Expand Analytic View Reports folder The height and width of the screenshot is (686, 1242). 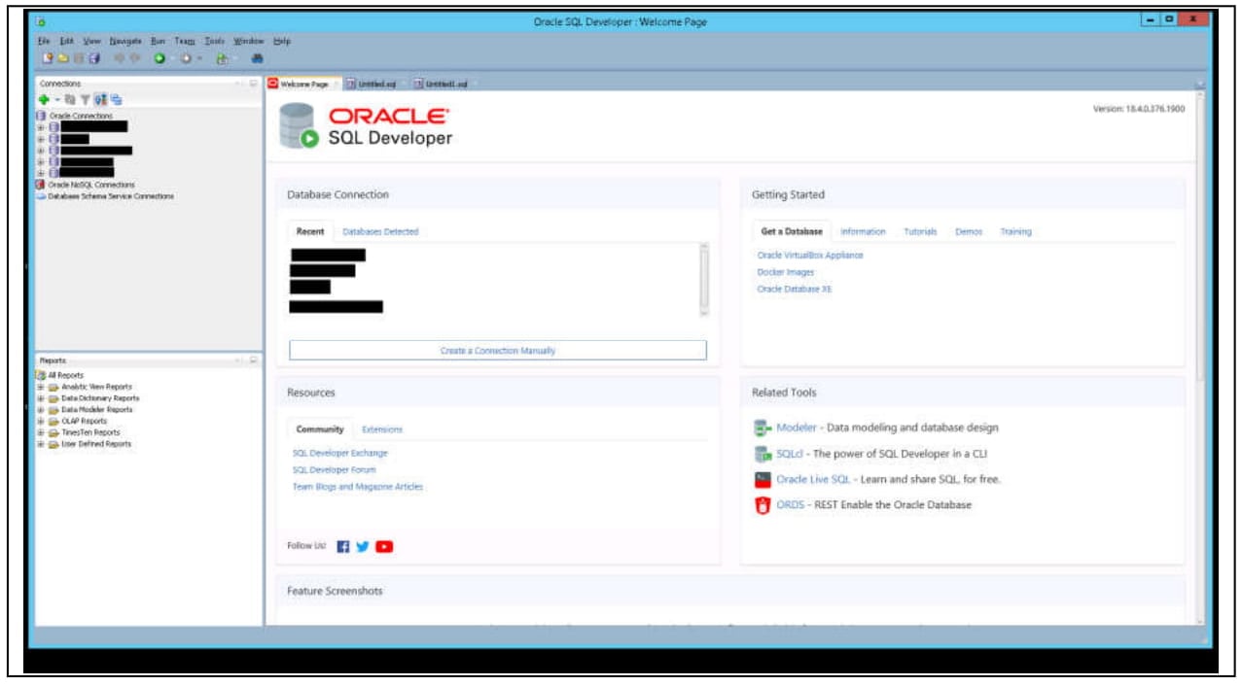pyautogui.click(x=41, y=387)
